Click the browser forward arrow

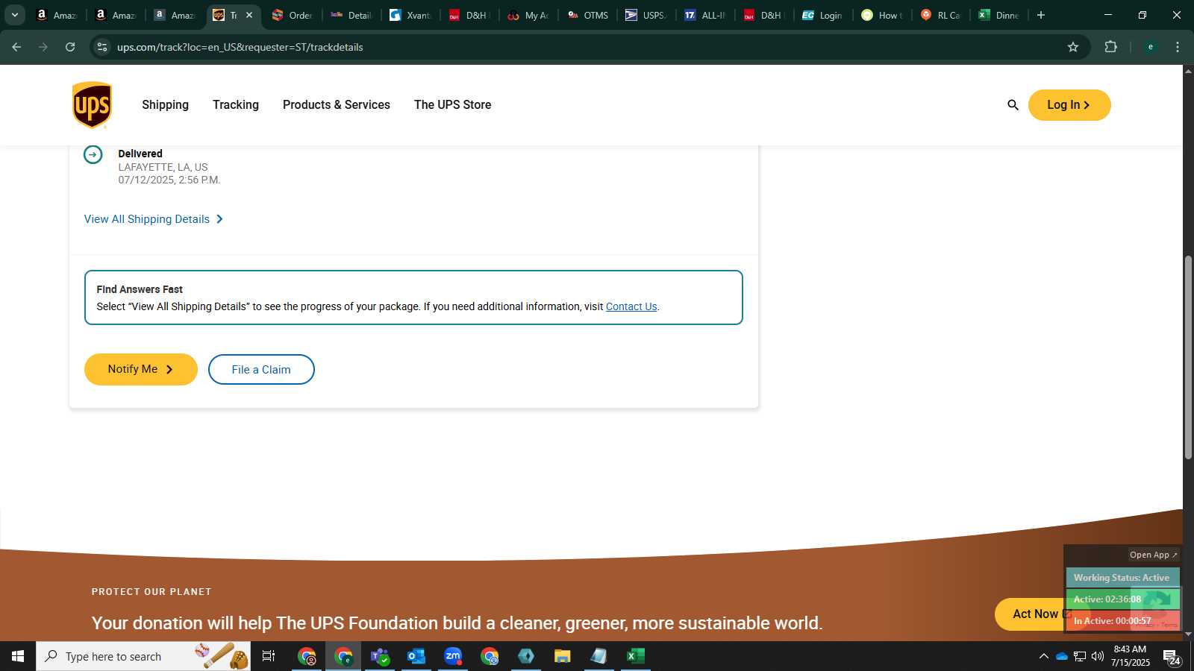[x=43, y=47]
